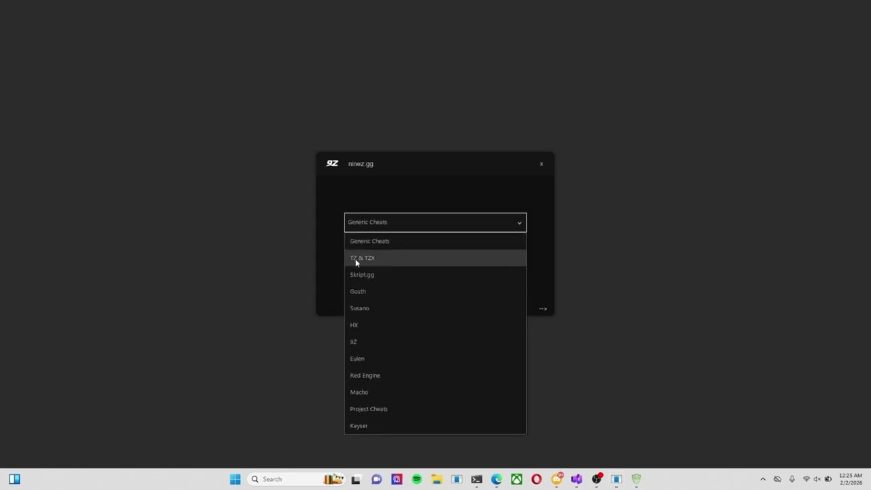
Task: Select the Gosth entry
Action: tap(435, 291)
